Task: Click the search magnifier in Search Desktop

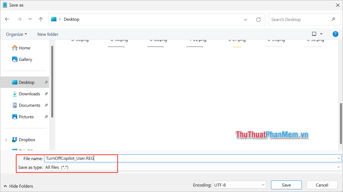Action: tap(333, 19)
